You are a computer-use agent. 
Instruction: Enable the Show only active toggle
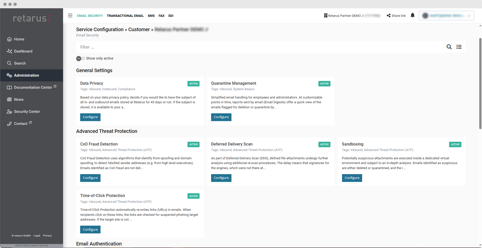click(x=80, y=59)
